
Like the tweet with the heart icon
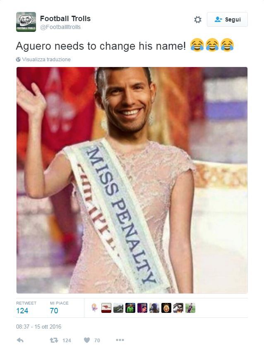[x=87, y=340]
